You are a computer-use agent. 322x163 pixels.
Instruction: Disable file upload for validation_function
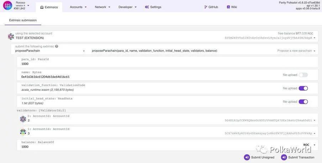point(303,88)
